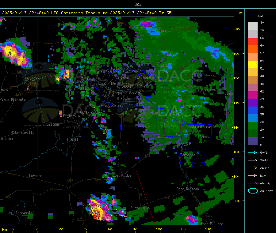Click the intense storm core near Punta_Agua
This screenshot has width=276, height=233.
[x=96, y=213]
